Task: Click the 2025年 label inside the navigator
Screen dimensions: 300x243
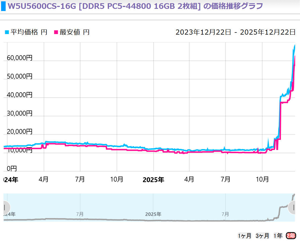Action: [x=153, y=214]
